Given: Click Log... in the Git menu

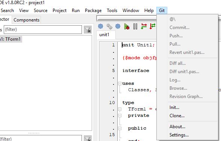Looking at the screenshot, I should tap(188, 80).
